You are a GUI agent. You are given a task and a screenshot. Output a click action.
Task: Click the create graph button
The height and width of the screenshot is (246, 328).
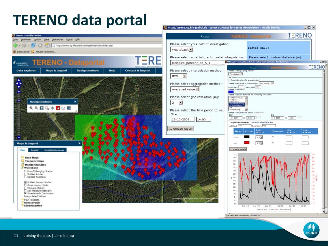(x=238, y=149)
